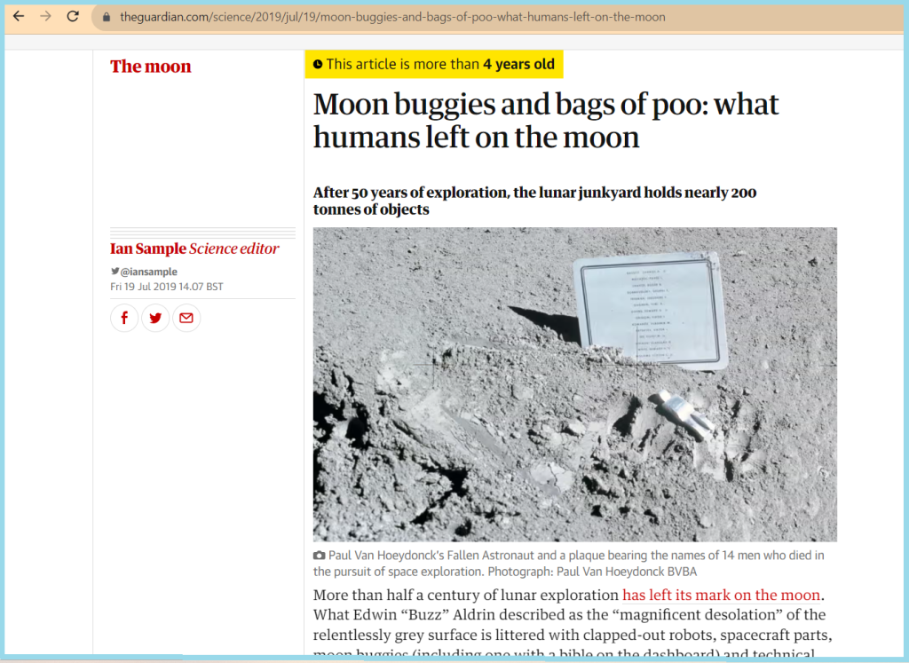Share the article on Facebook

coord(124,318)
